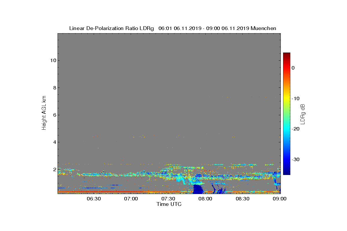
Task: Click the colorbar value -20
Action: (x=296, y=129)
